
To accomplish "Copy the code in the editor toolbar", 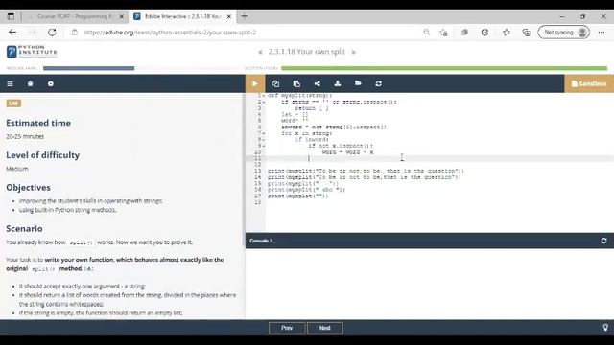I will (275, 83).
